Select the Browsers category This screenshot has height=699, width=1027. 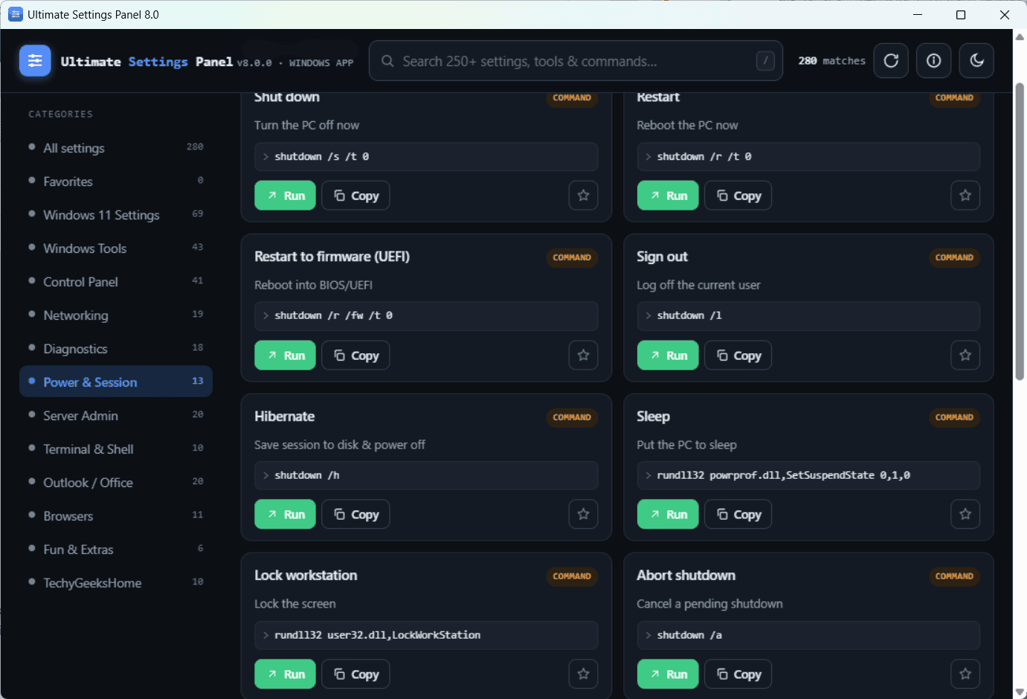(x=116, y=516)
